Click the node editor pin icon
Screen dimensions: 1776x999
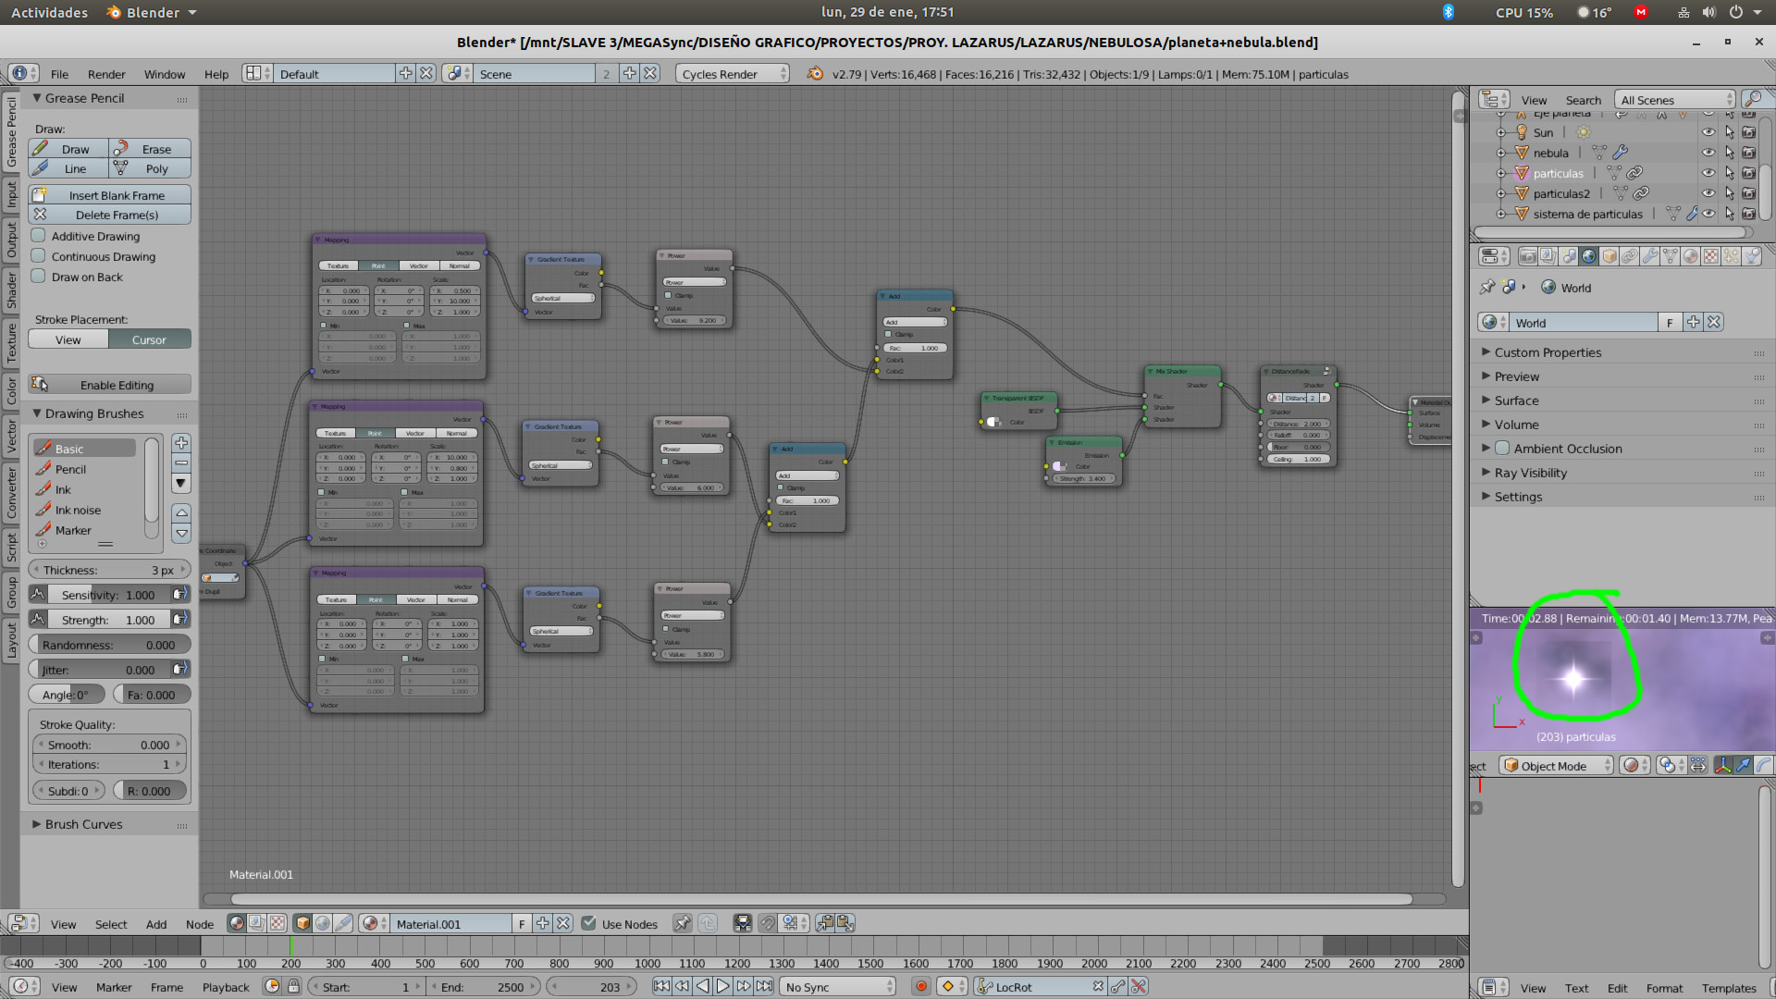(x=682, y=923)
